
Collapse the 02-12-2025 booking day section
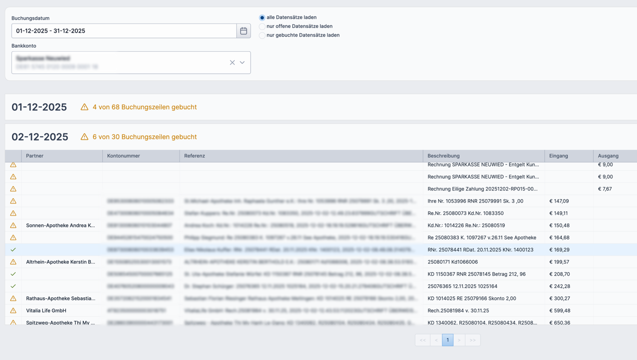coord(40,137)
